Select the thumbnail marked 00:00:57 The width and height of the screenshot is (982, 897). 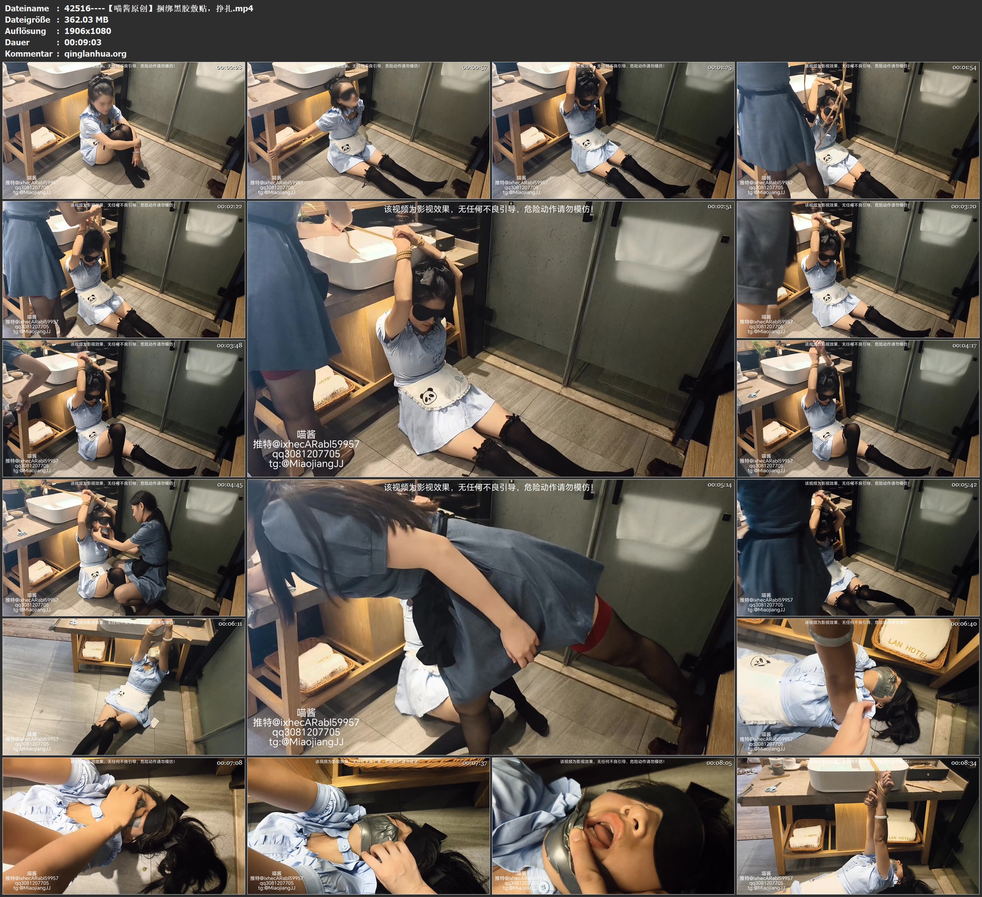368,130
